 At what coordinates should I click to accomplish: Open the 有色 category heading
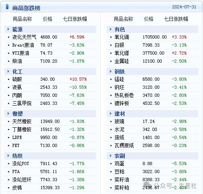click(x=120, y=29)
